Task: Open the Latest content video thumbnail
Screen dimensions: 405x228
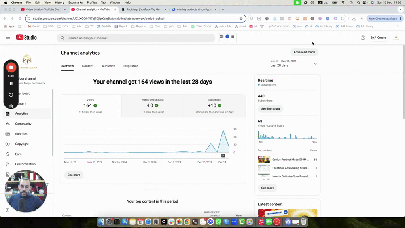Action: pos(288,213)
